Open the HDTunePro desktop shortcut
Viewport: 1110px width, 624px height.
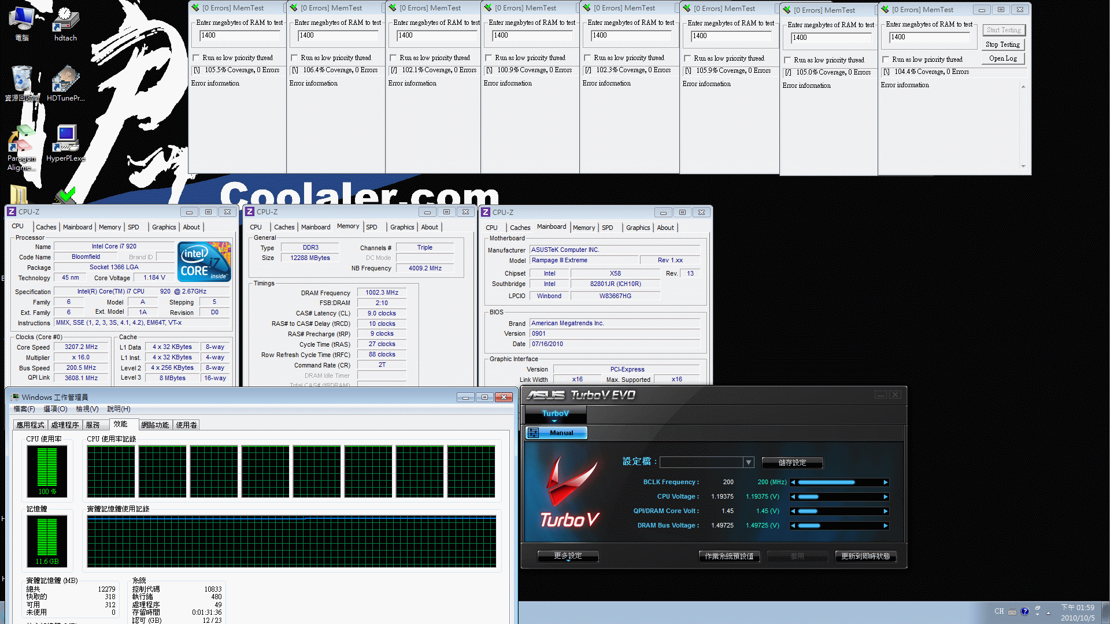(x=65, y=84)
